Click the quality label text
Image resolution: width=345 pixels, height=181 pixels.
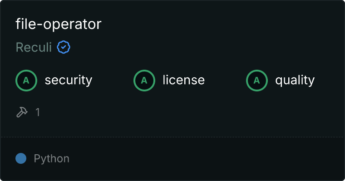pyautogui.click(x=295, y=80)
